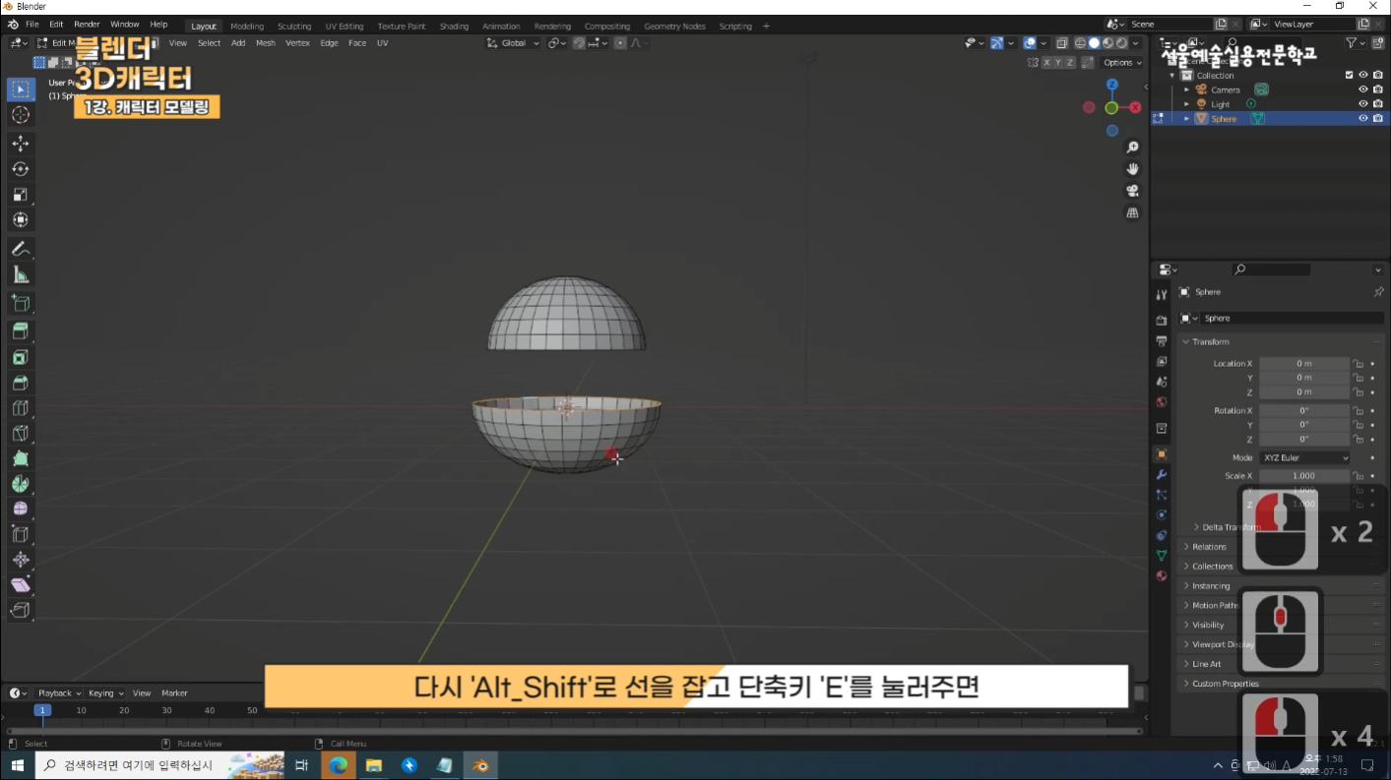Switch to wireframe viewport shading
The image size is (1391, 780).
tap(1080, 43)
